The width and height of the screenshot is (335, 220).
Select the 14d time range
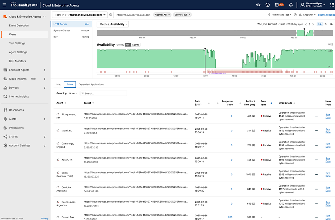(x=331, y=24)
